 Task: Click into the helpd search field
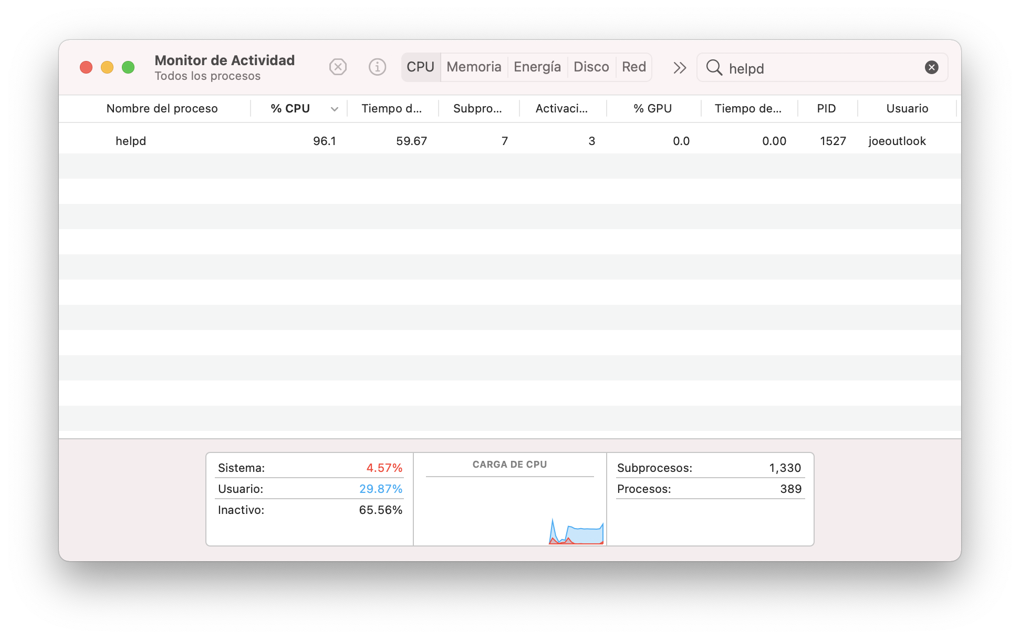819,68
